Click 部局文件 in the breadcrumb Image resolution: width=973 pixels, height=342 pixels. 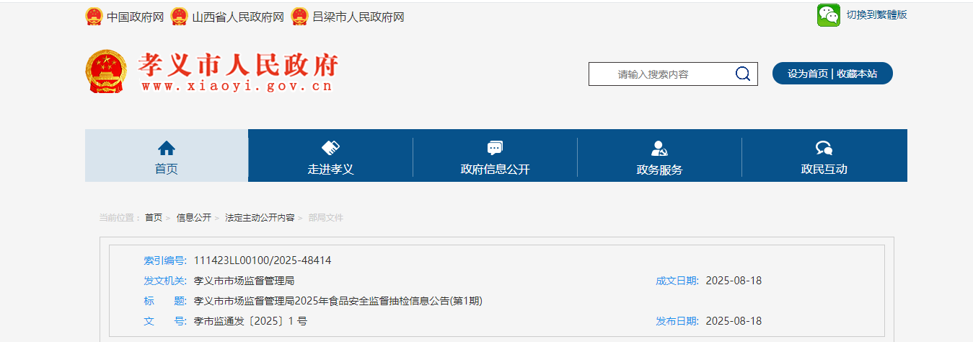[x=326, y=217]
